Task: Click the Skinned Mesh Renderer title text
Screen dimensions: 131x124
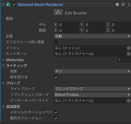Action: coord(41,5)
